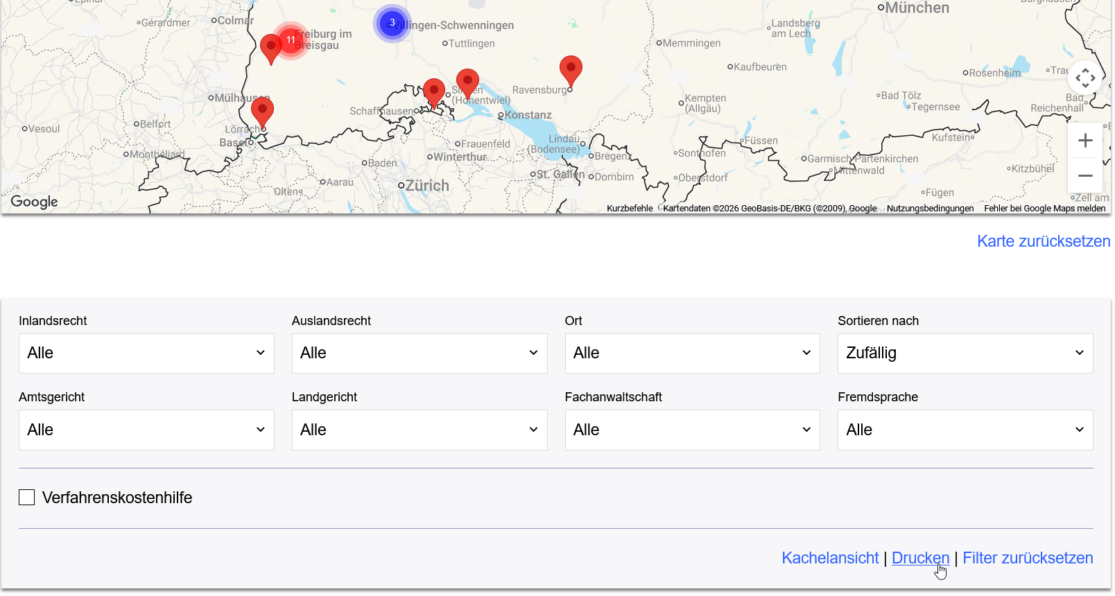Click Fehler bei Google Maps melden

[x=1044, y=208]
